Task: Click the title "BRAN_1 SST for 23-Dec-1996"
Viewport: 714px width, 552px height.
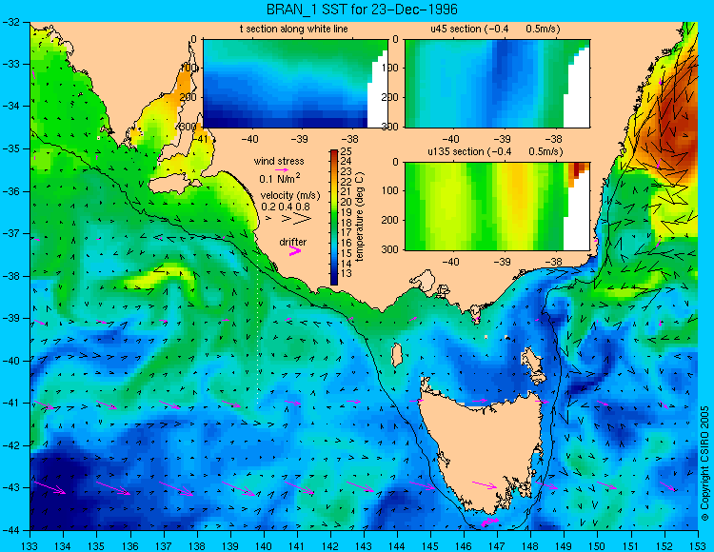Action: 362,10
